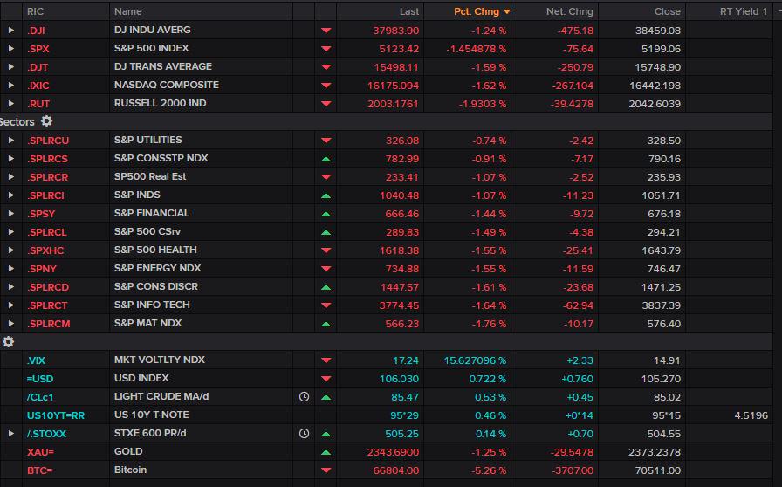Click the red down arrow in the Bitcoin row

[x=326, y=470]
